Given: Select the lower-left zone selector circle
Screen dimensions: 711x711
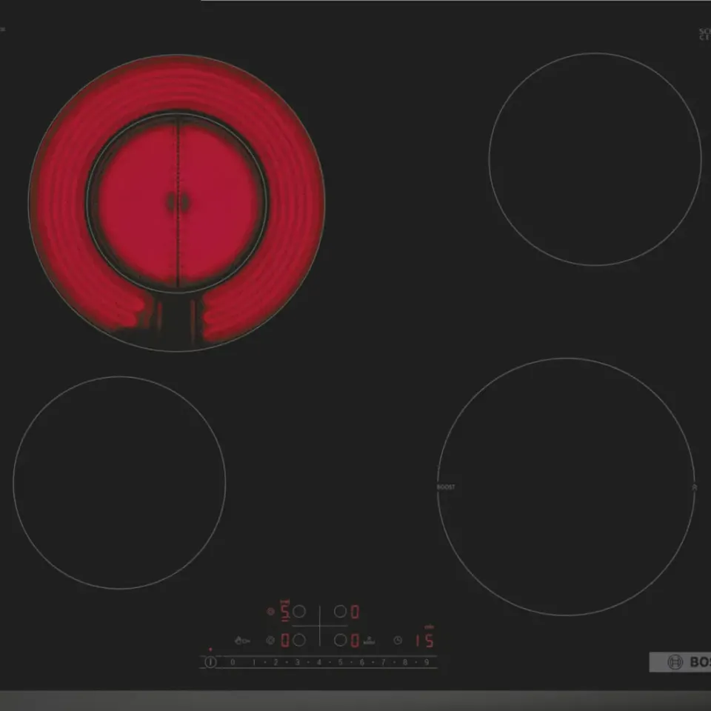Looking at the screenshot, I should coord(298,640).
